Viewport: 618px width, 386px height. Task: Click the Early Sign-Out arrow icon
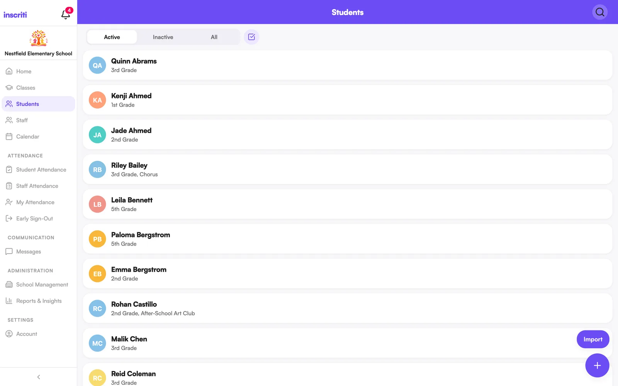click(9, 218)
